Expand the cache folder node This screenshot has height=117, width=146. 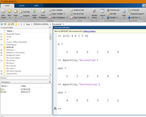tap(2, 37)
